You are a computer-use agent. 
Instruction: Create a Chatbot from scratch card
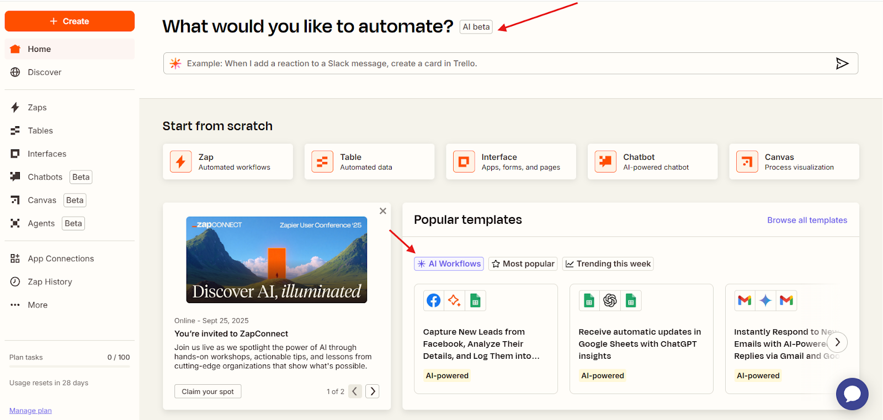652,161
